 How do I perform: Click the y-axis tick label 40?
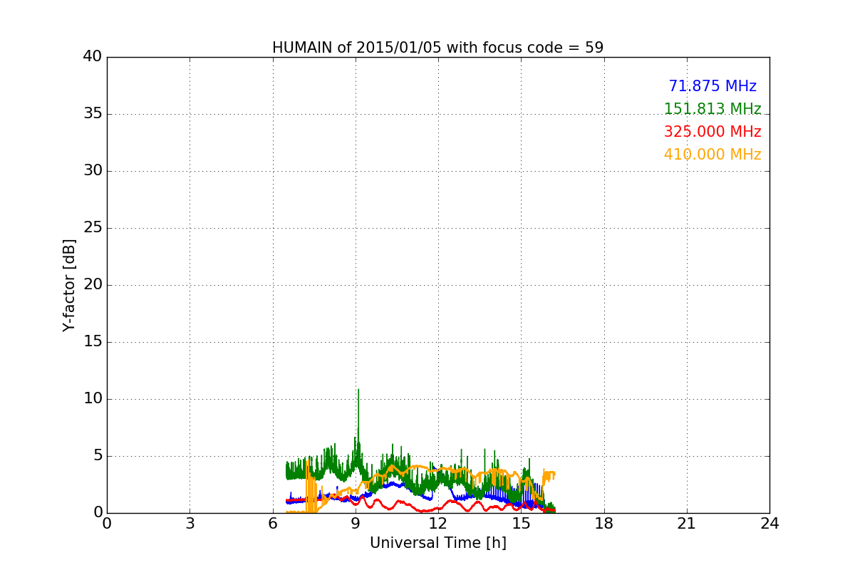(92, 57)
